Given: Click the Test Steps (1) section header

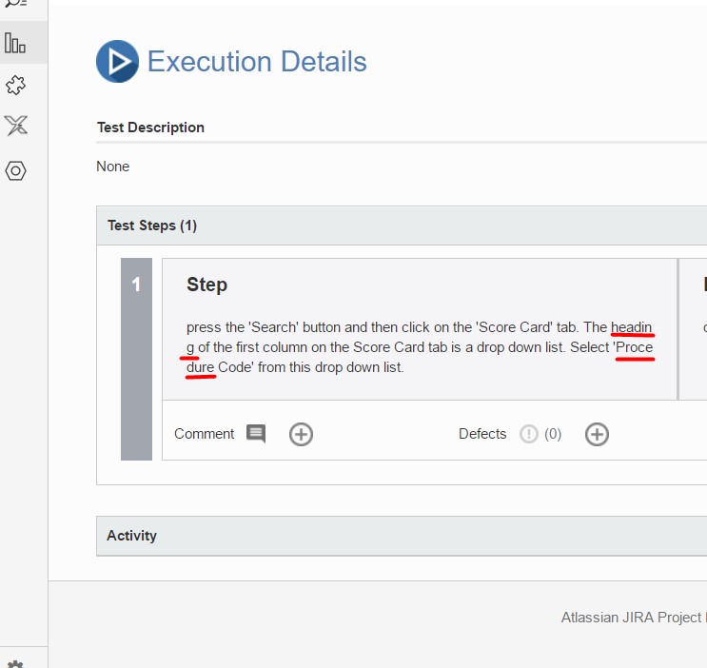Looking at the screenshot, I should pyautogui.click(x=402, y=226).
